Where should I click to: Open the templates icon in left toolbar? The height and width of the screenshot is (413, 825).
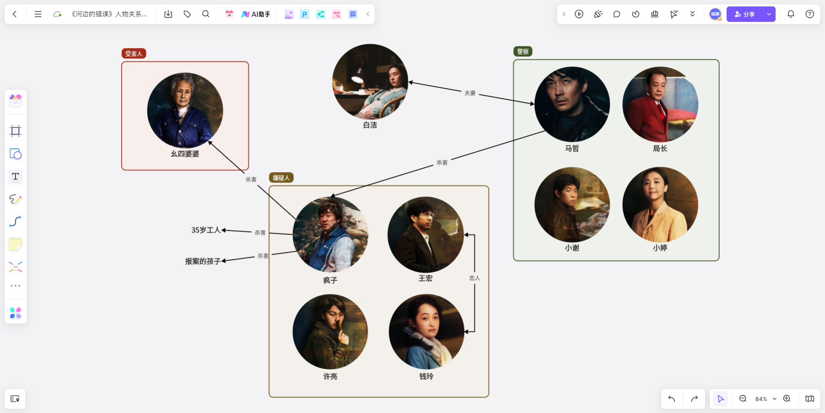pos(15,100)
